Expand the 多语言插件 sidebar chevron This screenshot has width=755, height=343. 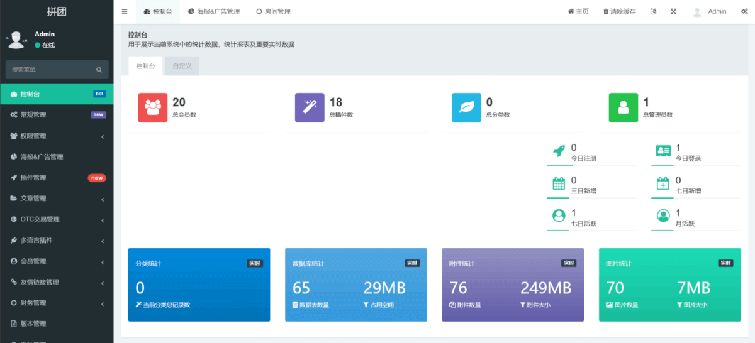(103, 241)
